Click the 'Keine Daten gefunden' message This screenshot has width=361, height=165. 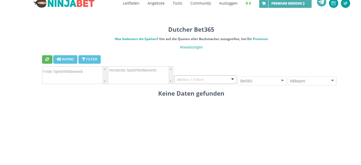pyautogui.click(x=191, y=94)
